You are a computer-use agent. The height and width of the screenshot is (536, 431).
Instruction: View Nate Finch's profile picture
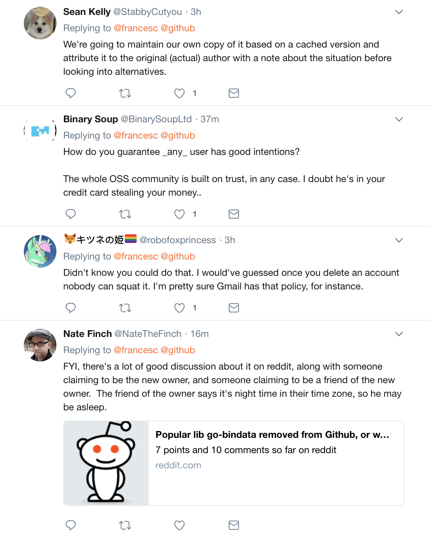[40, 345]
